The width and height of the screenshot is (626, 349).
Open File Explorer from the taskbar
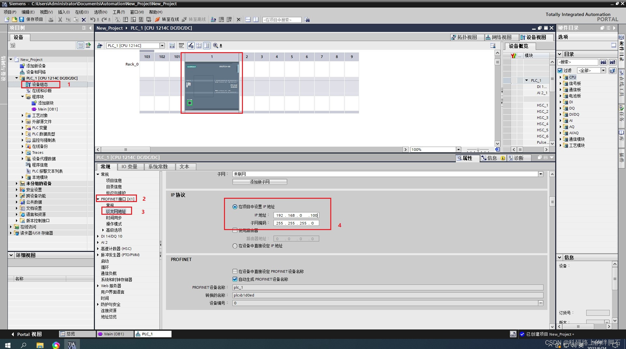tap(40, 345)
